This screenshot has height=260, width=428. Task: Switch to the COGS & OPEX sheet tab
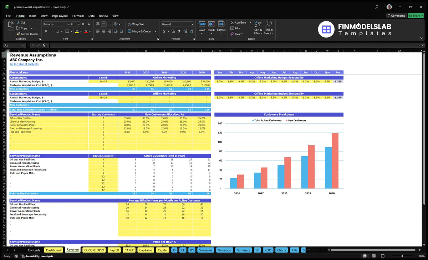94,250
